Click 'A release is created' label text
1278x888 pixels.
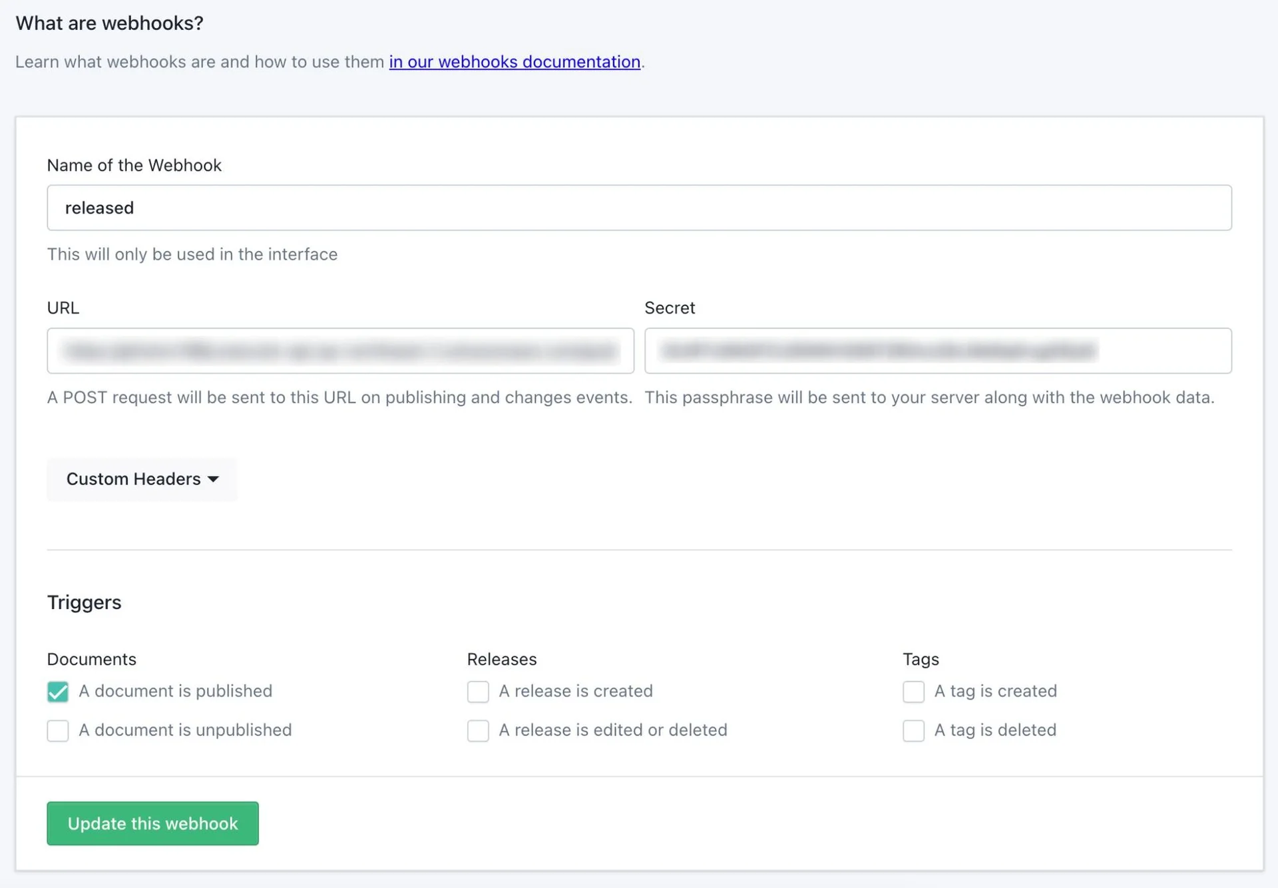click(x=575, y=691)
